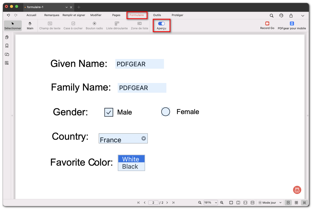
Task: Uncheck the Male checkbox
Action: click(x=109, y=112)
